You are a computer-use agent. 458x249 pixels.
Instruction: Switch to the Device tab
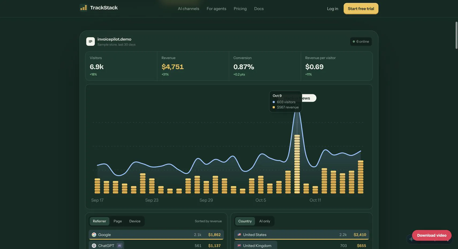(135, 221)
